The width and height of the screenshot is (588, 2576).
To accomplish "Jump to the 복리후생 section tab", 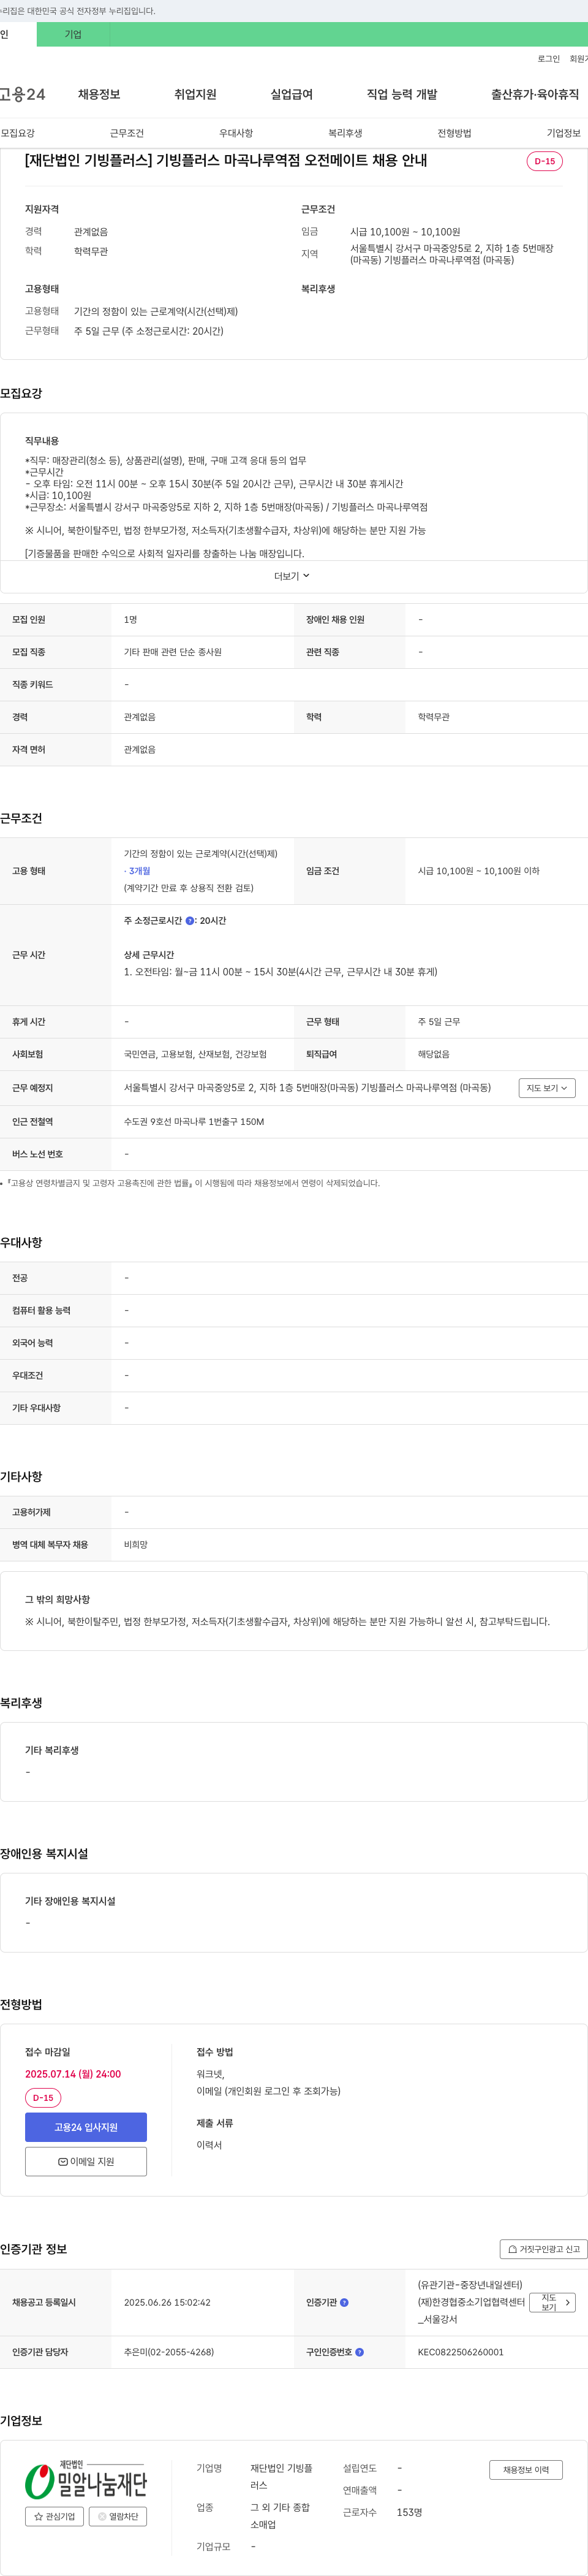I will pos(345,133).
